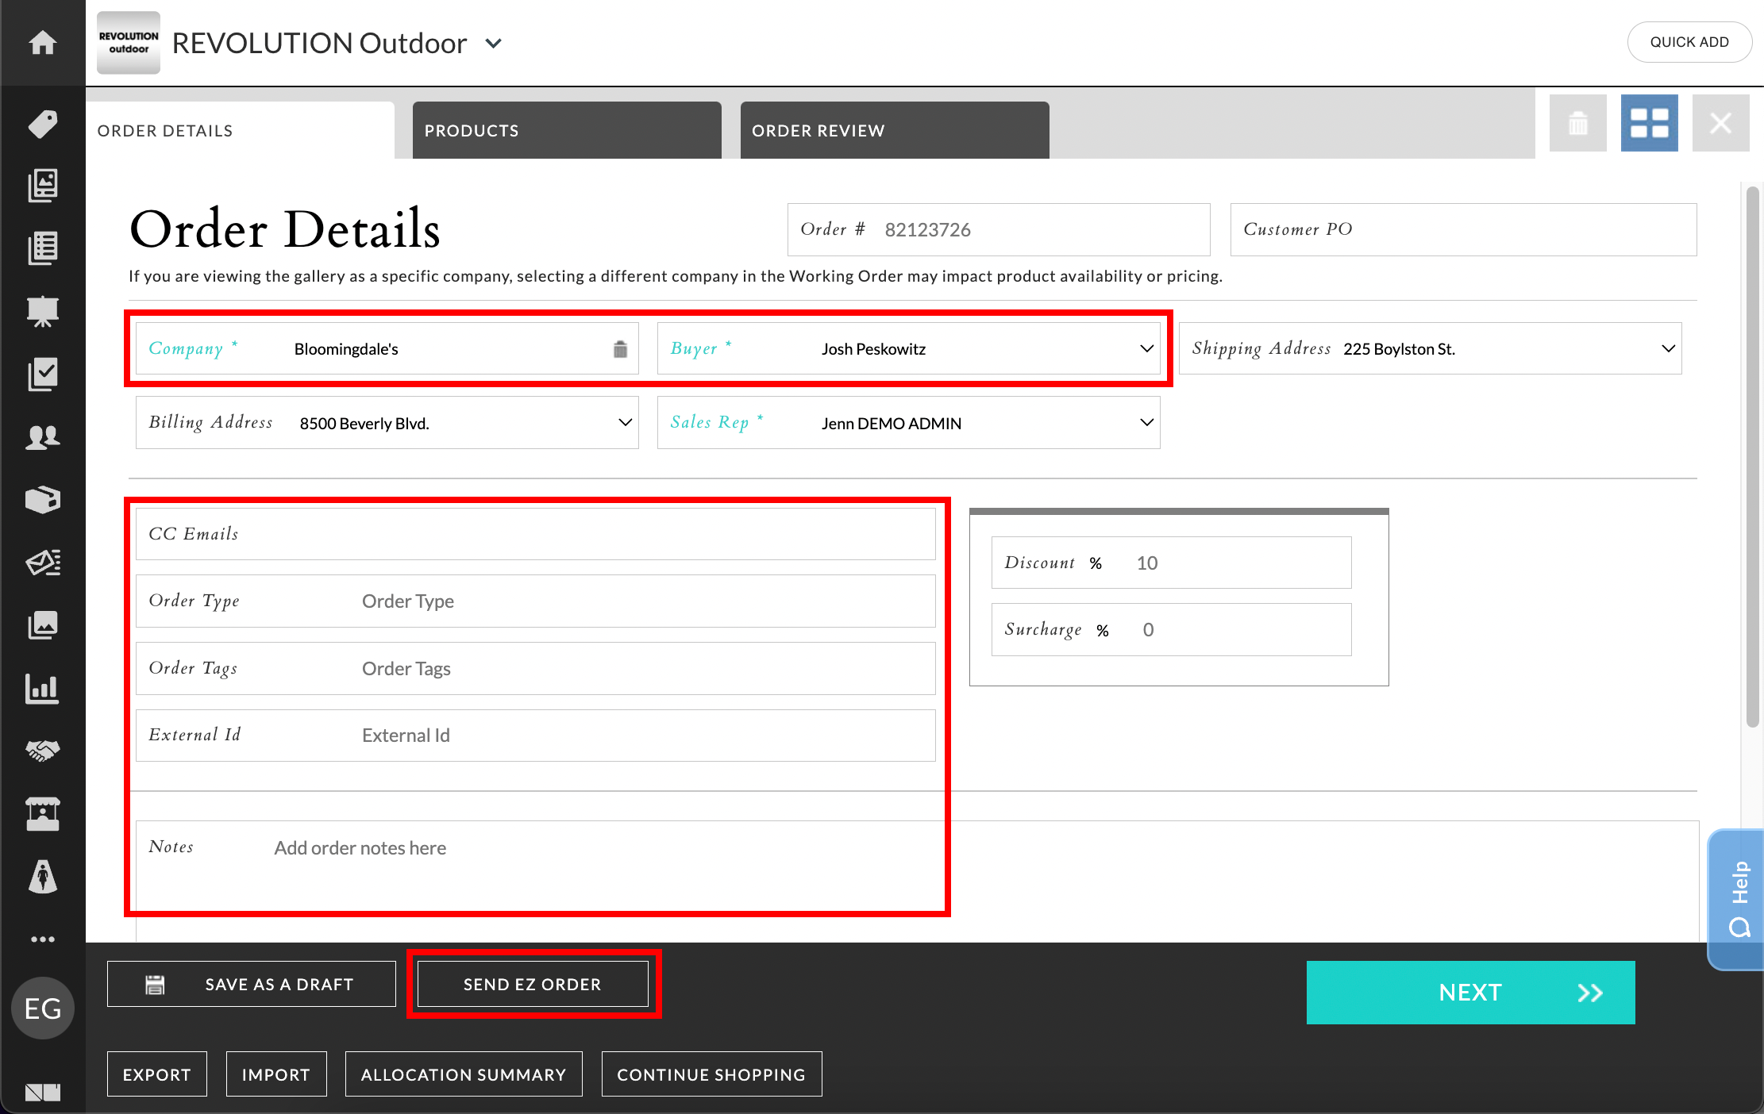Open the Allocation Summary
The height and width of the screenshot is (1114, 1764).
[x=464, y=1074]
